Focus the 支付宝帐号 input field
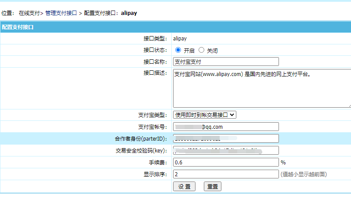 226,127
